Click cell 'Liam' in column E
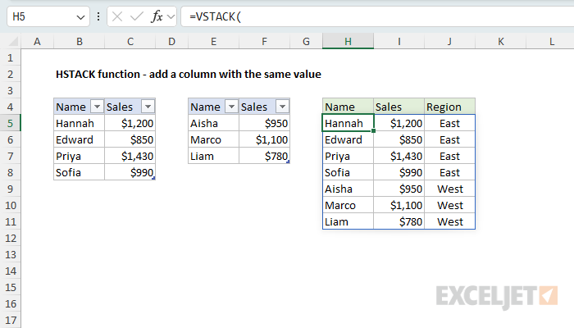Viewport: 574px width, 328px height. click(x=213, y=157)
